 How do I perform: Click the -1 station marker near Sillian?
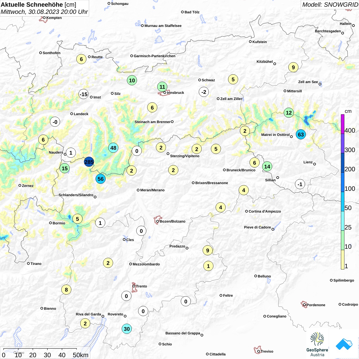point(300,184)
